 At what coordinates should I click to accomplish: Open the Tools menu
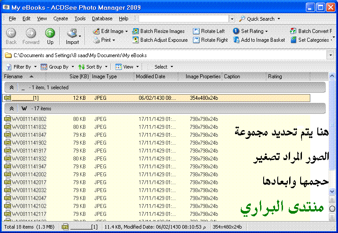[x=80, y=19]
